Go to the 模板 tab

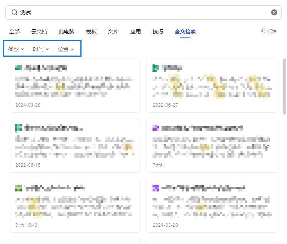click(91, 32)
